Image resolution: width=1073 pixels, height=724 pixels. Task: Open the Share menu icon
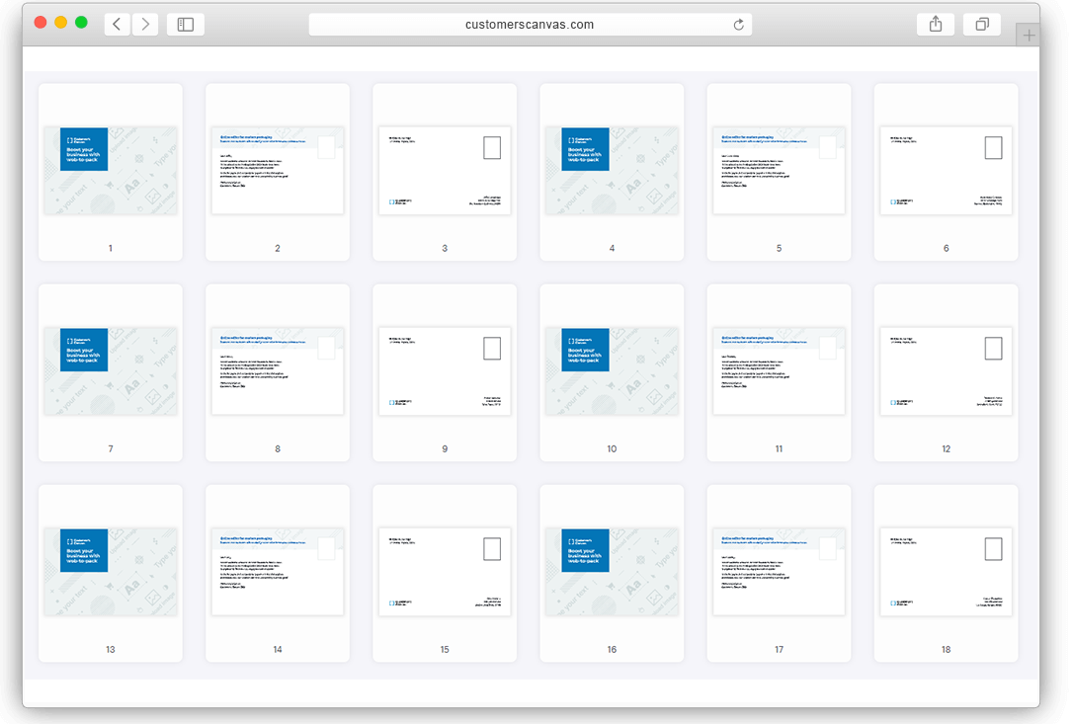[x=936, y=25]
